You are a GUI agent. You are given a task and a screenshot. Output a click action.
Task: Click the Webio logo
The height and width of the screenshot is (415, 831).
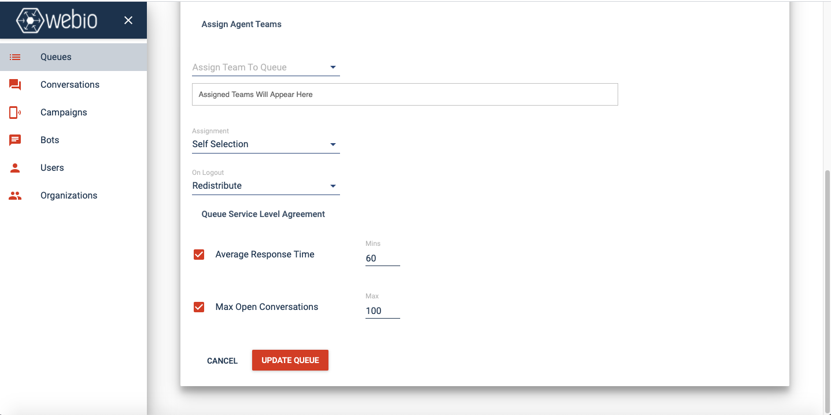(x=57, y=20)
